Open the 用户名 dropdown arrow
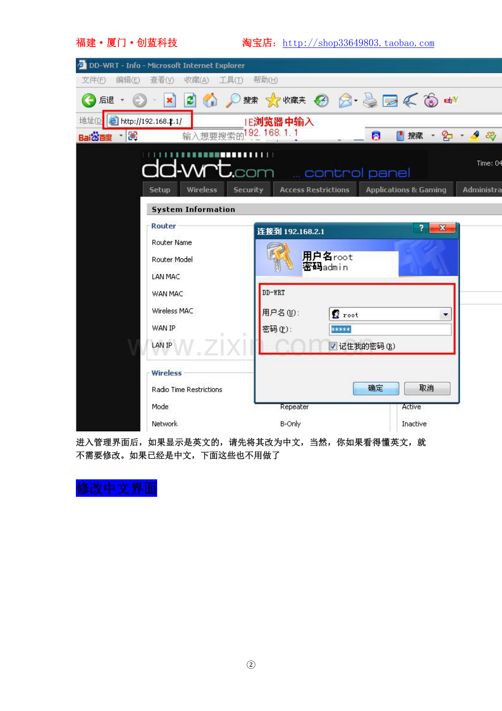Image resolution: width=502 pixels, height=711 pixels. (x=446, y=315)
